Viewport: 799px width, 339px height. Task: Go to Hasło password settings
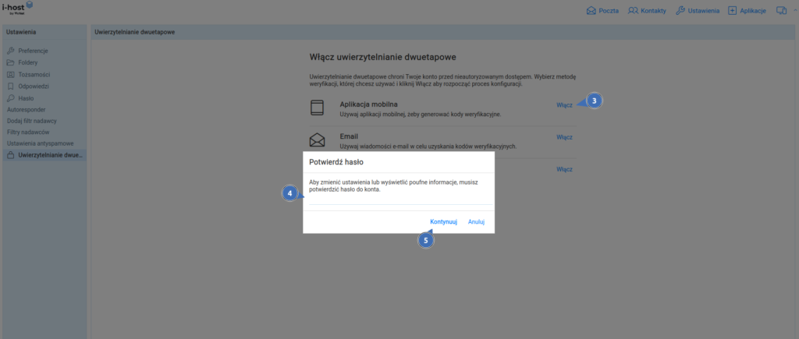[26, 98]
